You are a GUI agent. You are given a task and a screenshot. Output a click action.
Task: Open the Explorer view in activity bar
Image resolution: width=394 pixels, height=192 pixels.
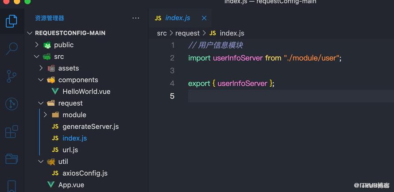[x=12, y=21]
